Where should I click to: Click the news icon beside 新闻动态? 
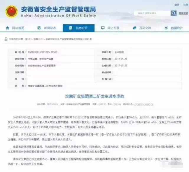(x=40, y=28)
